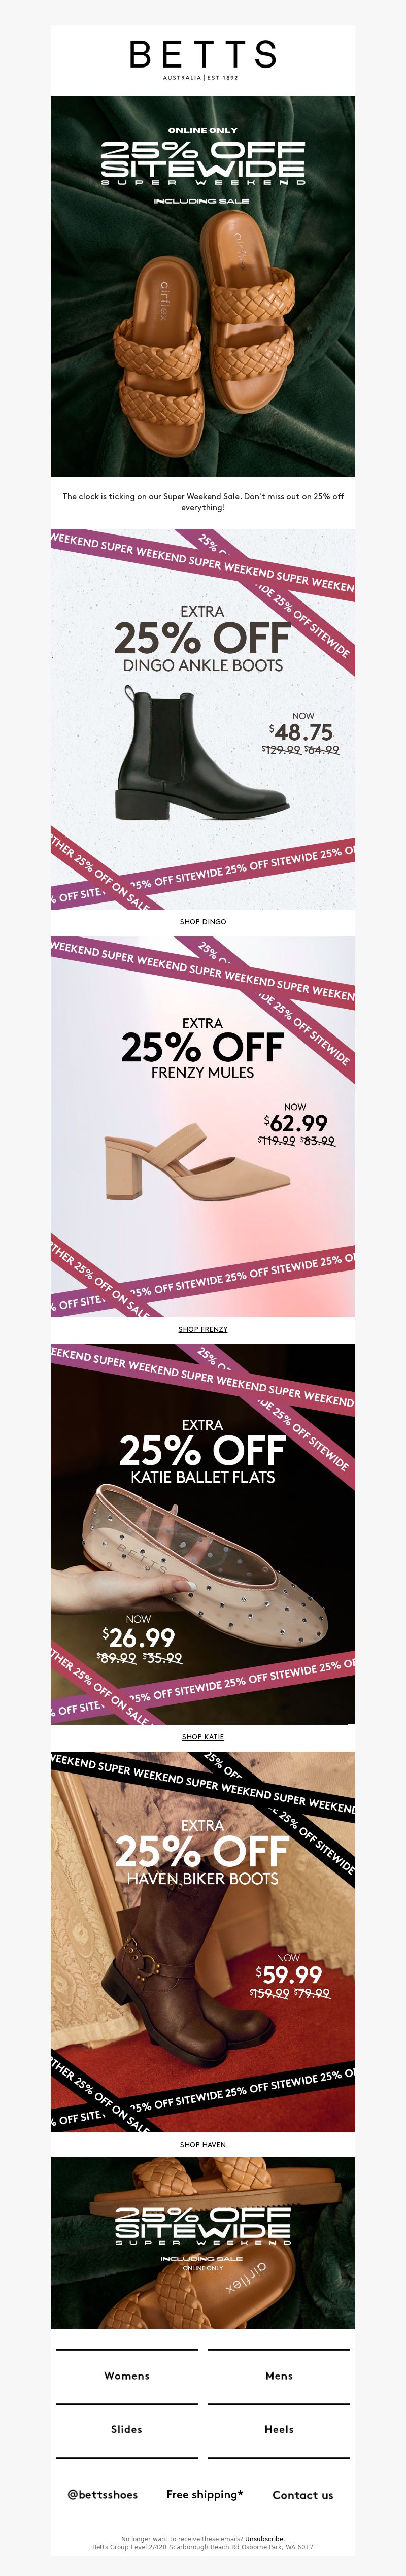Select the Heels category

pyautogui.click(x=279, y=2430)
